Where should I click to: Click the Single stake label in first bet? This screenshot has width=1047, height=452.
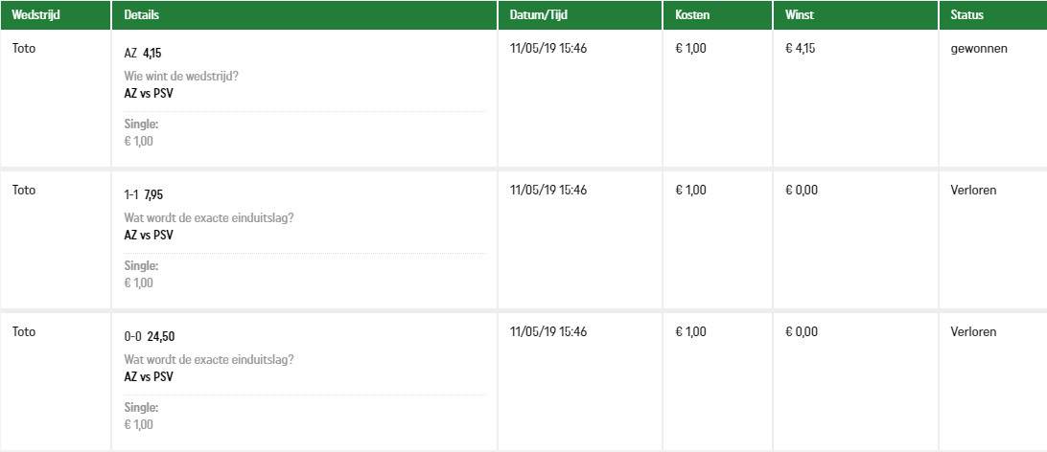click(141, 124)
